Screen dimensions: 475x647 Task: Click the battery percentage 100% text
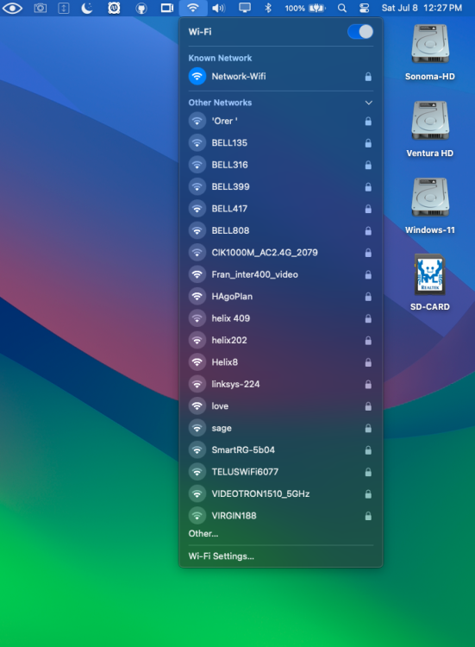point(295,9)
